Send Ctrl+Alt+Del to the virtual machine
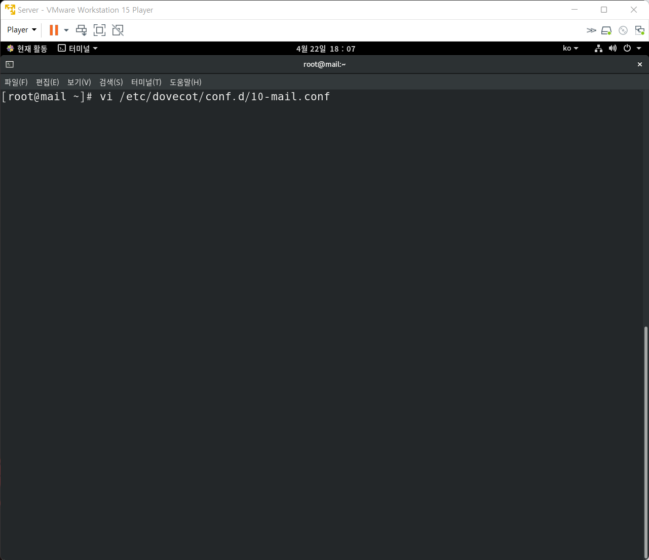649x560 pixels. coord(82,30)
